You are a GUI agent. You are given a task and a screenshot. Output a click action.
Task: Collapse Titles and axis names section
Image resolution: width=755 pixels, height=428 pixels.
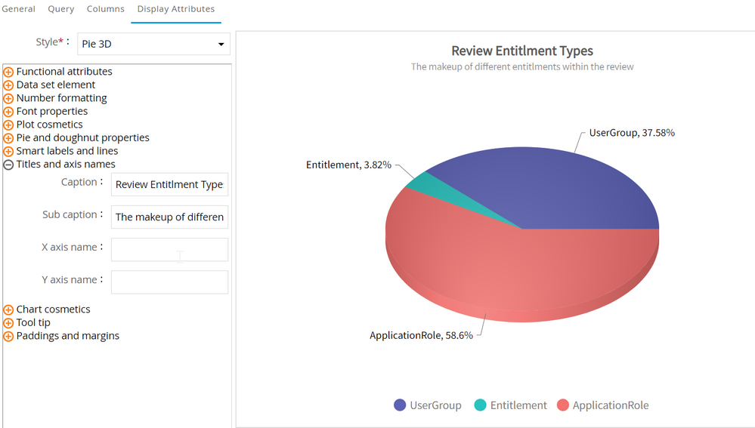coord(8,165)
